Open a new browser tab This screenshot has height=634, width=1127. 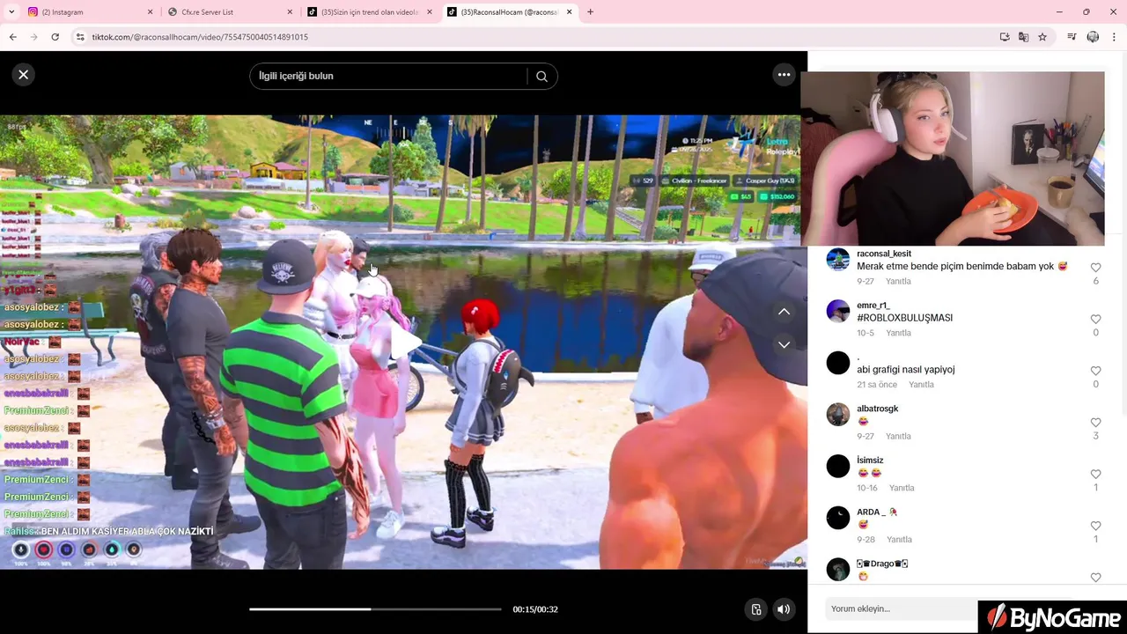click(590, 12)
